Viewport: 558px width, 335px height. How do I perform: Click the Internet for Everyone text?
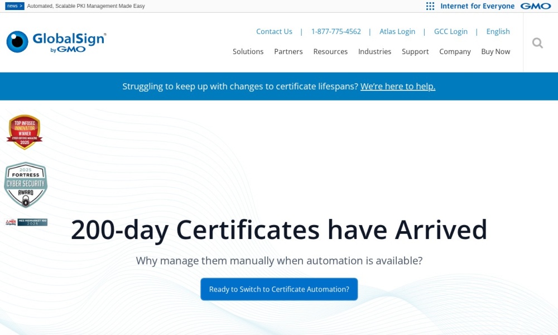point(477,6)
